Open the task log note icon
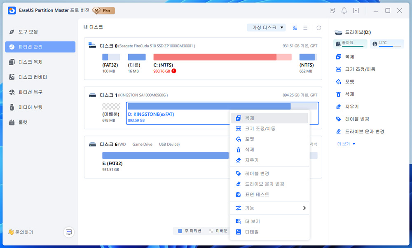This screenshot has width=412, height=248. coord(332,11)
